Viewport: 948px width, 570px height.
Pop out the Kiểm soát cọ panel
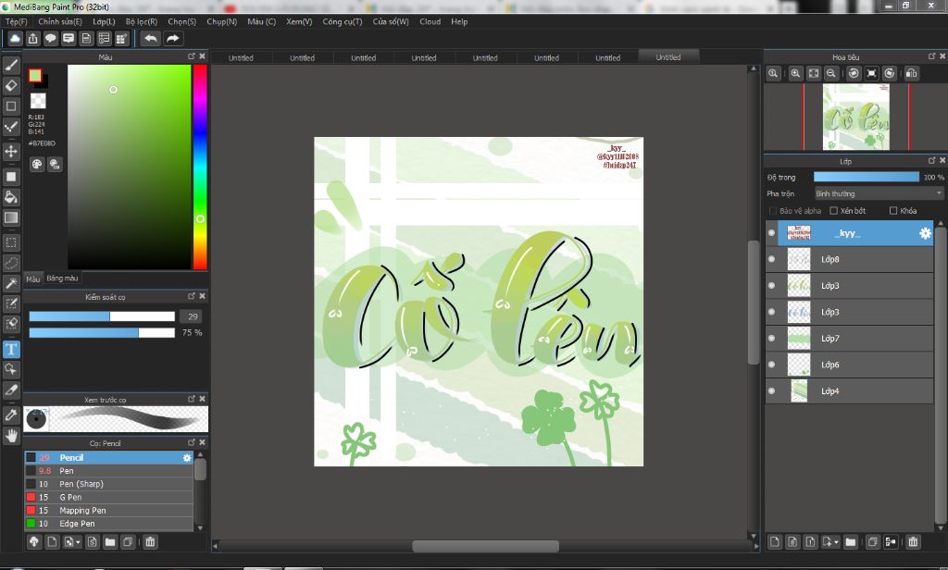[192, 296]
